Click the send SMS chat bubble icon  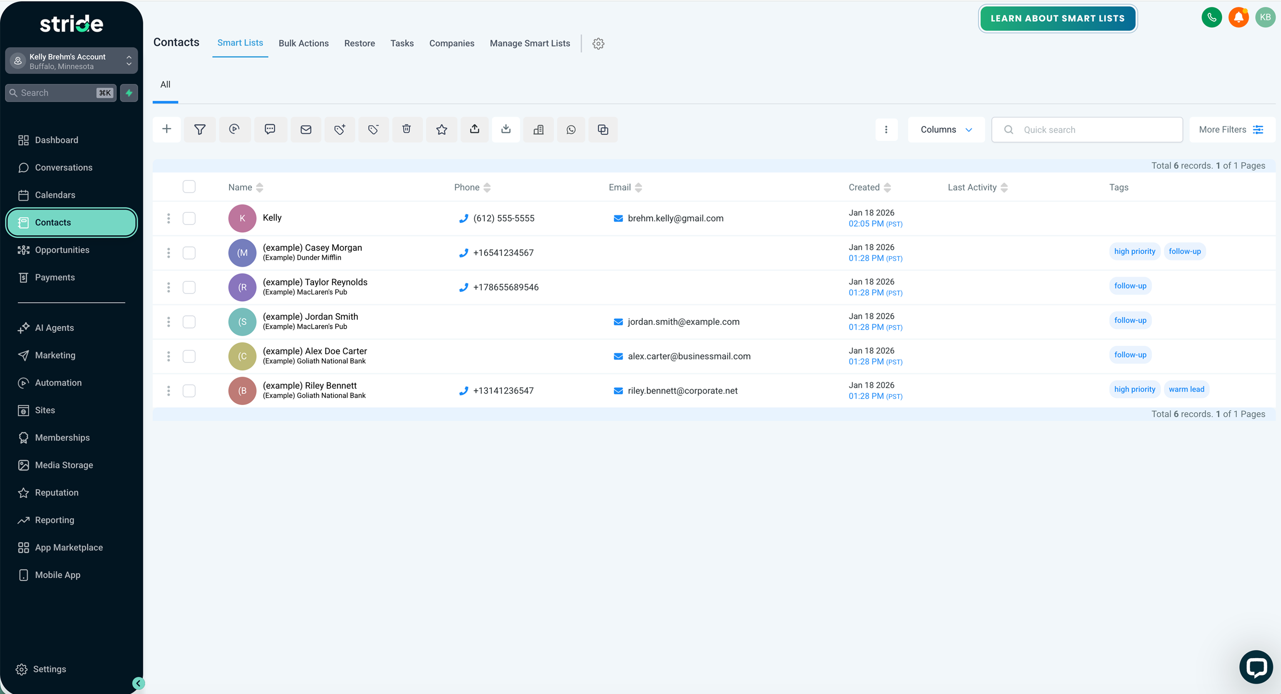coord(270,129)
